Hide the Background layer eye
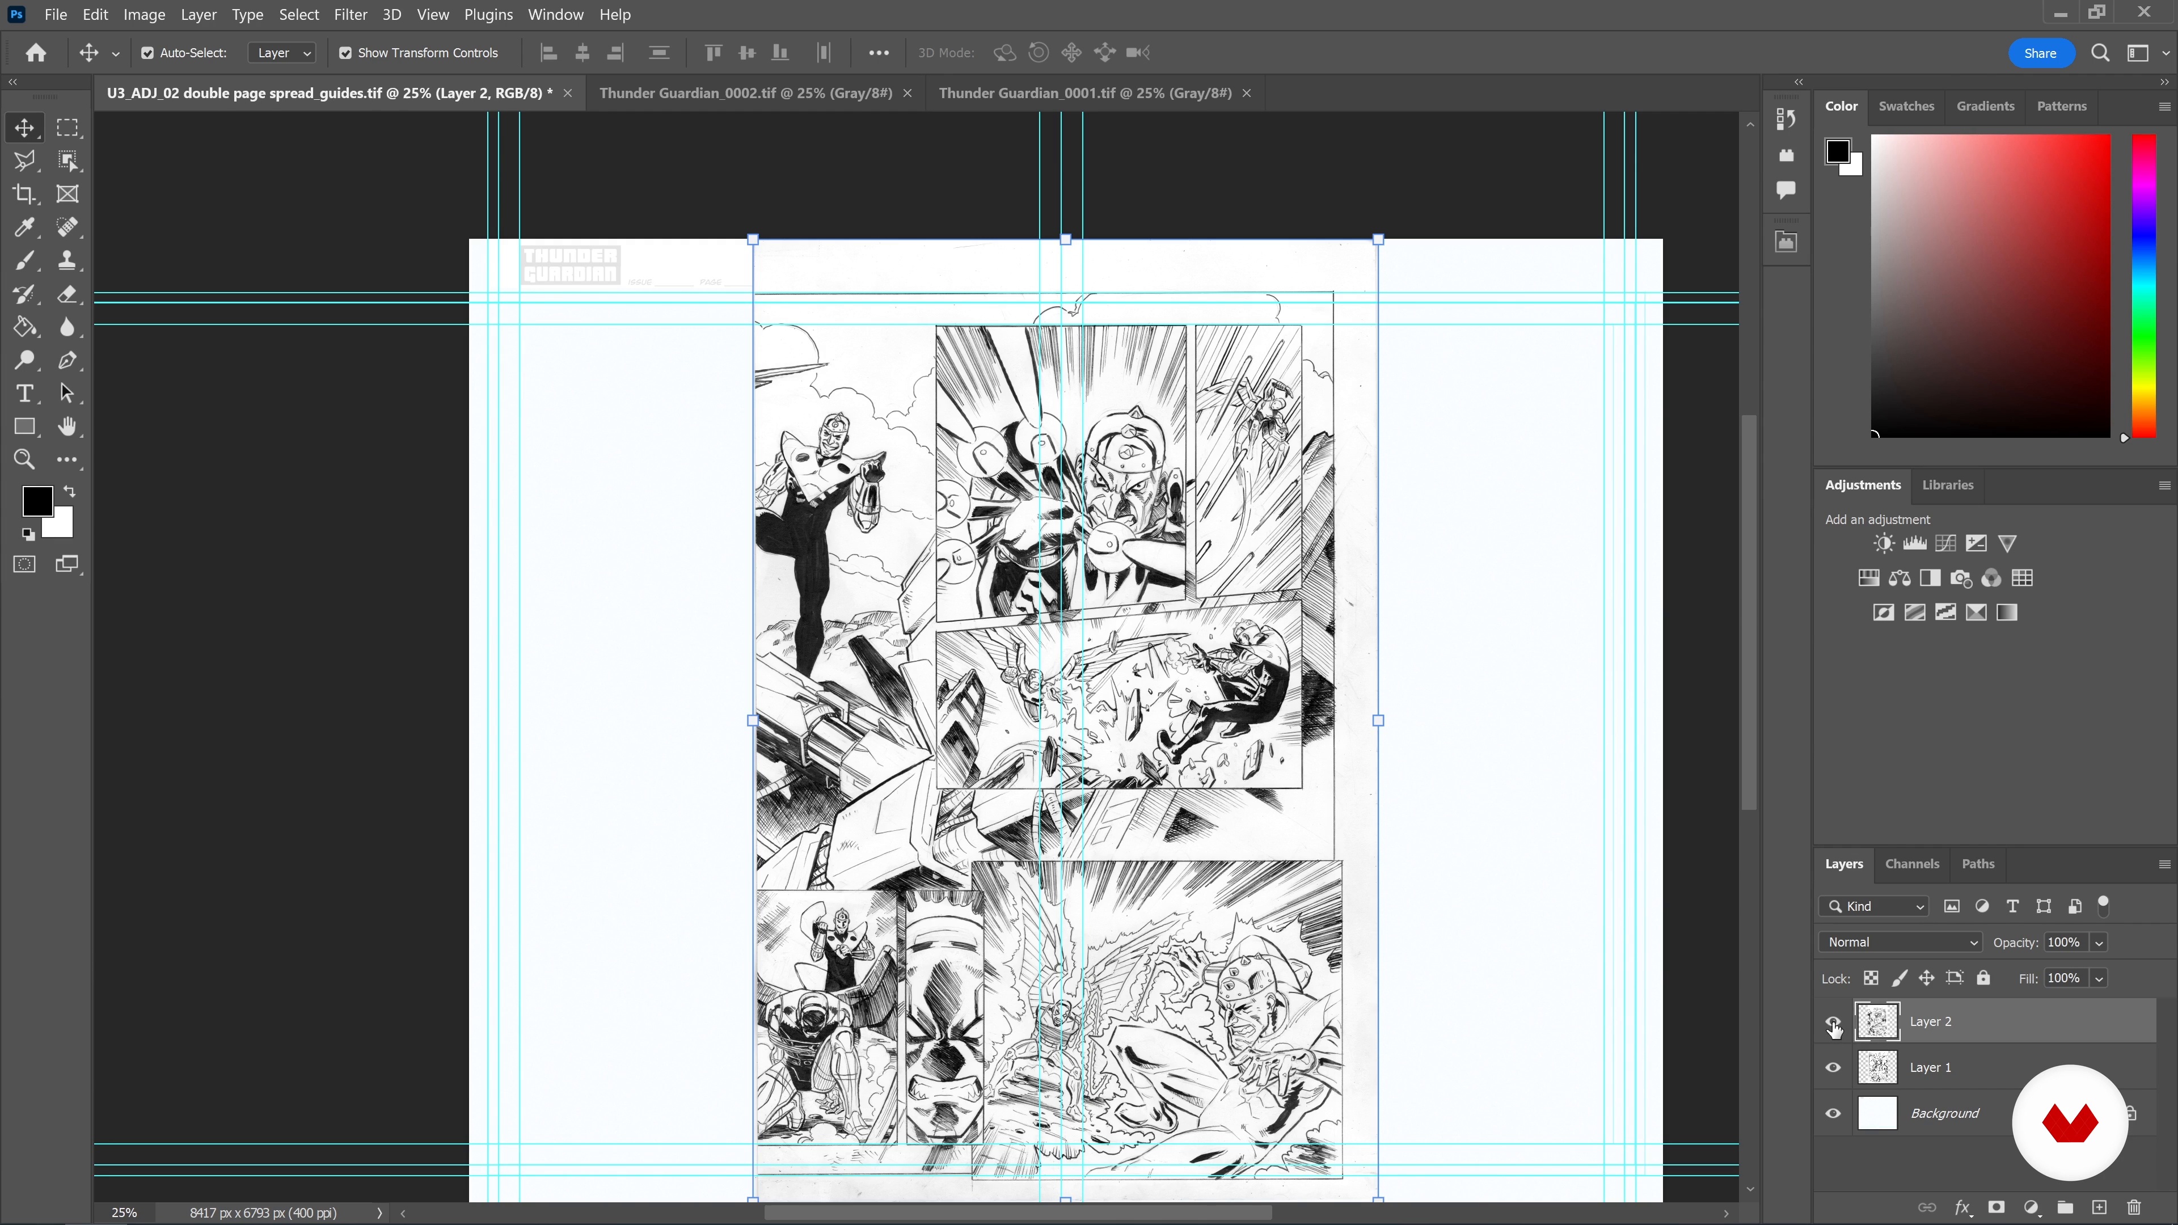 pyautogui.click(x=1833, y=1113)
